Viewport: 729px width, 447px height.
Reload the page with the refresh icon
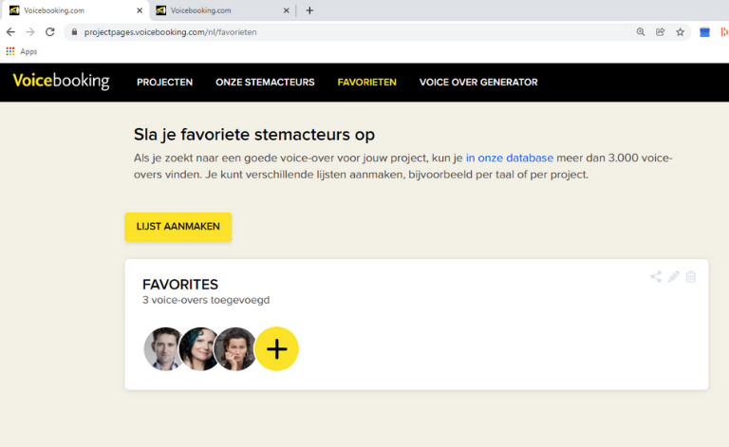pyautogui.click(x=49, y=32)
